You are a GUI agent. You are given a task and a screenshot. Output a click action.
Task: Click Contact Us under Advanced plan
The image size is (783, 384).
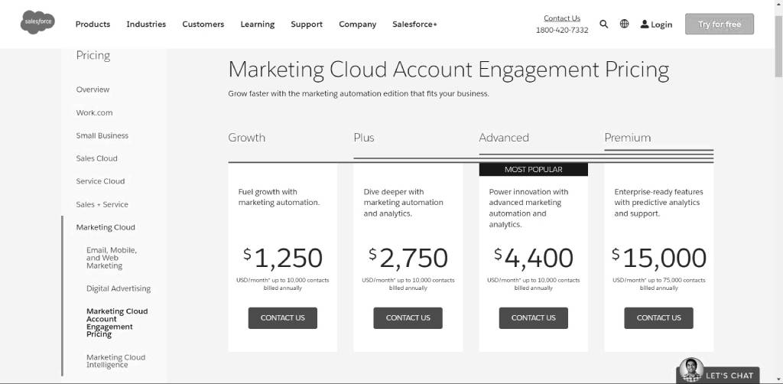tap(533, 318)
